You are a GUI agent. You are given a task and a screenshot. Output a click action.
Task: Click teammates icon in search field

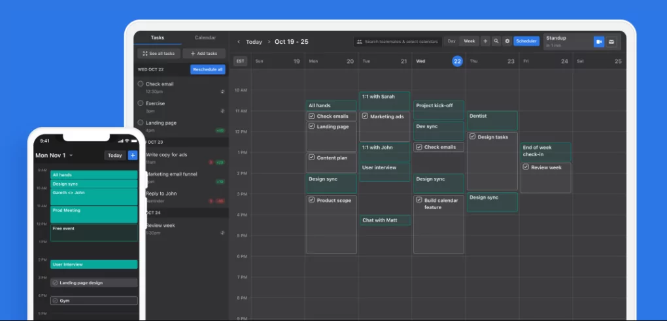pyautogui.click(x=360, y=42)
